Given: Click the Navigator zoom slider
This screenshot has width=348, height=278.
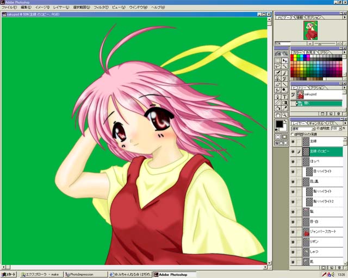Looking at the screenshot, I should point(325,43).
